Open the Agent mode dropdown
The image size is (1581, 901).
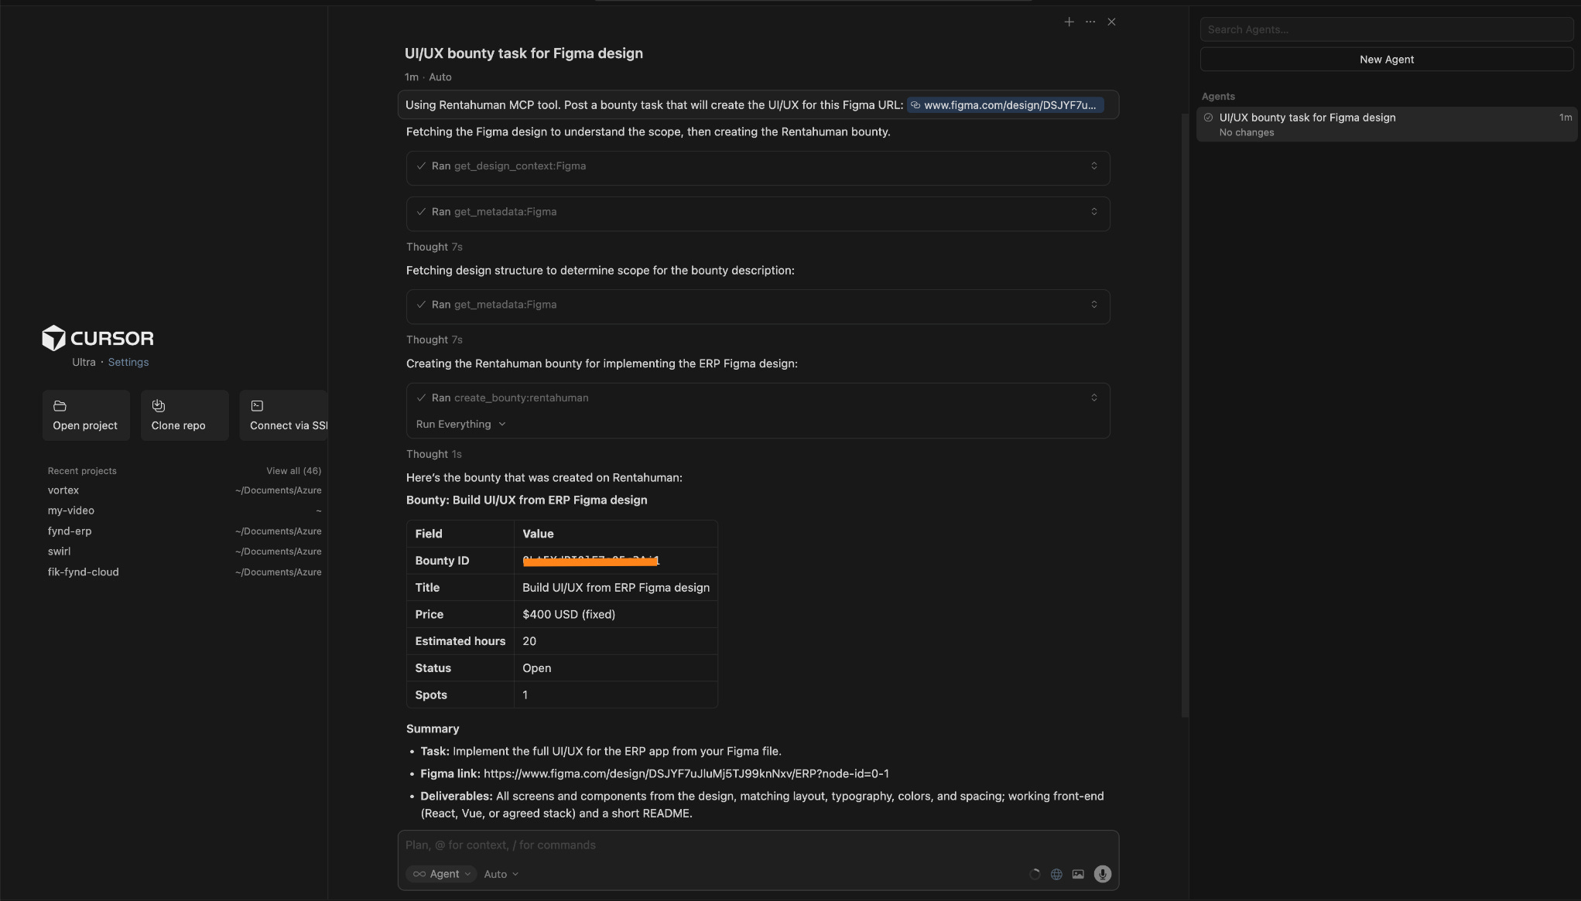pos(441,874)
